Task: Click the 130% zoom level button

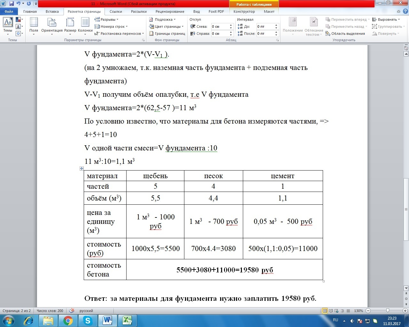Action: click(359, 311)
